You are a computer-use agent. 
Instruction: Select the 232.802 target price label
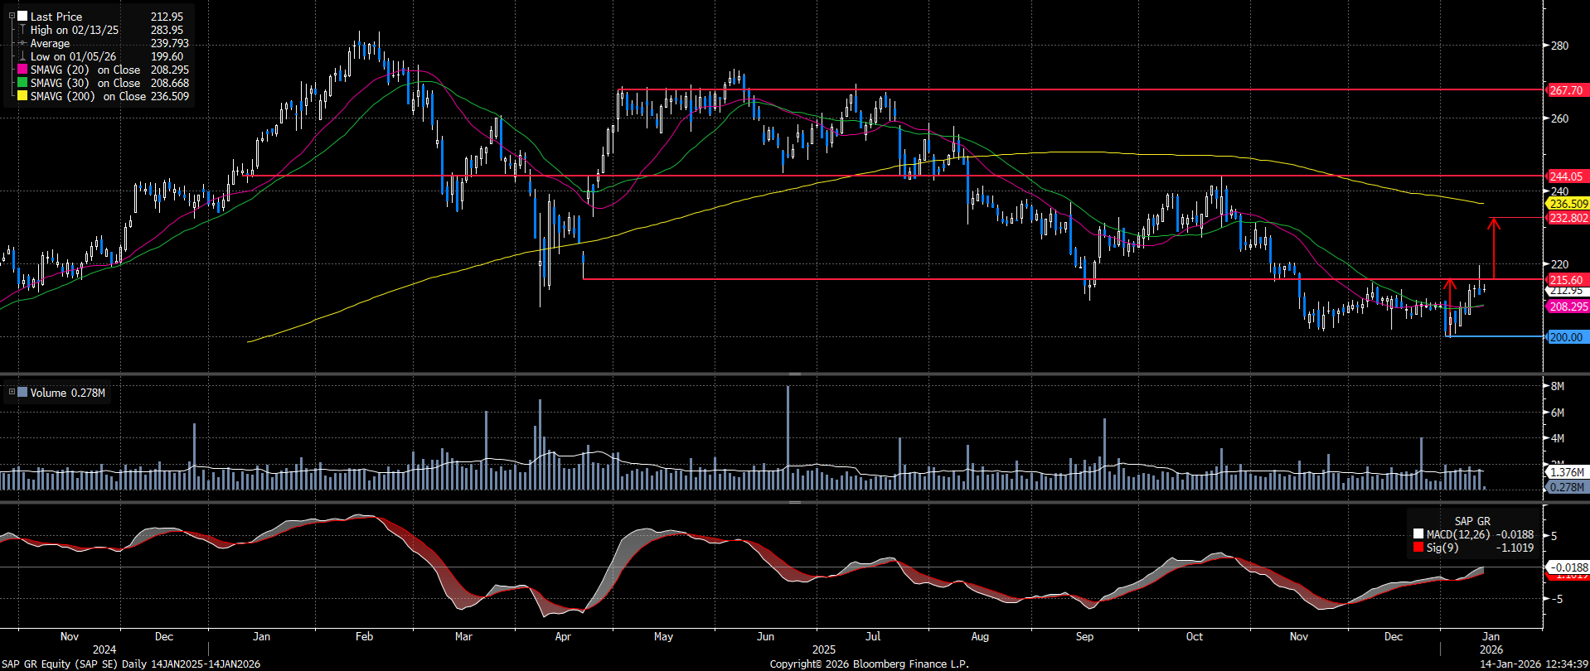1568,218
